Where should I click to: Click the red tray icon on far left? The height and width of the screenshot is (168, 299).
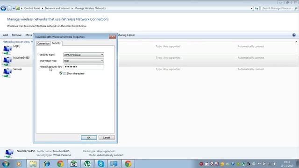pos(201,164)
